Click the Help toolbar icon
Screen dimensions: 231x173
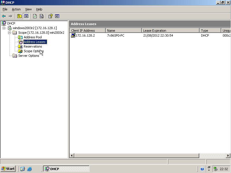pyautogui.click(x=50, y=16)
